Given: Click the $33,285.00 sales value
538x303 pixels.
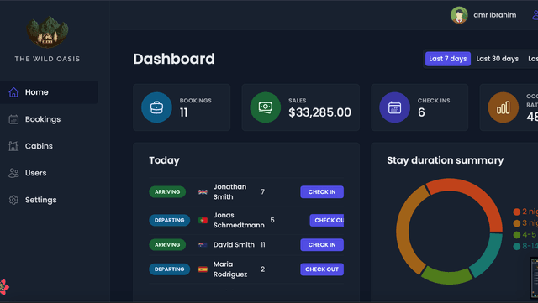Looking at the screenshot, I should pos(319,112).
